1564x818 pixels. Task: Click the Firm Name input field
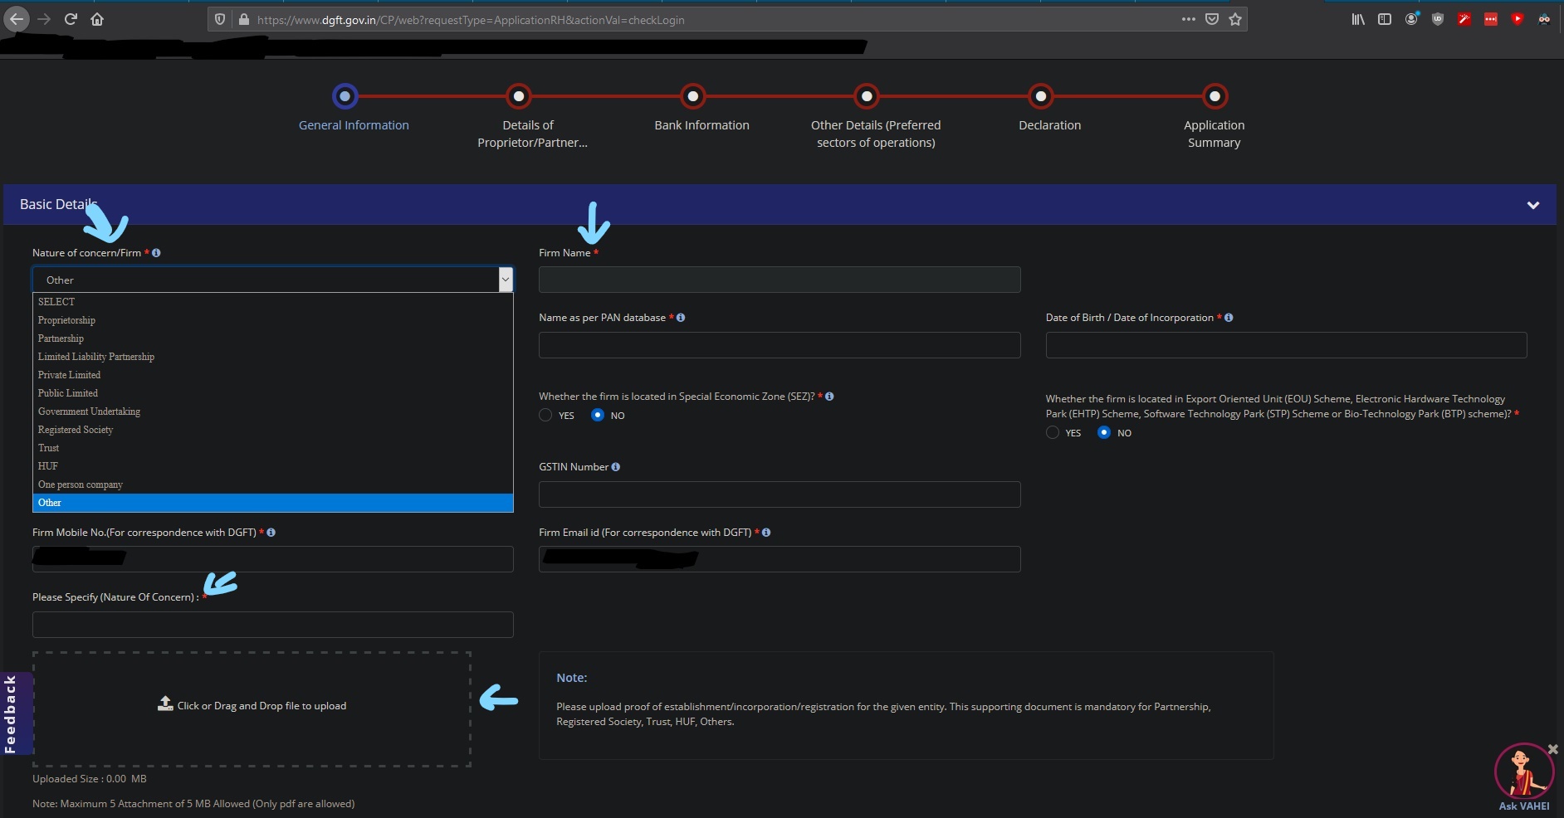click(x=779, y=280)
